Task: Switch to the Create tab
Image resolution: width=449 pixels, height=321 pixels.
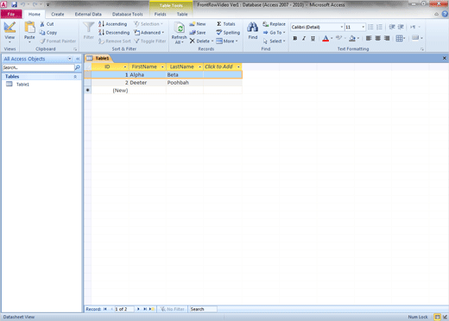Action: click(x=58, y=14)
